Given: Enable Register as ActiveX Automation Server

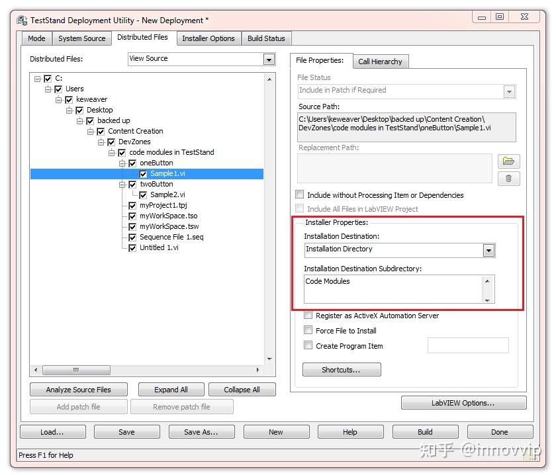Looking at the screenshot, I should click(308, 315).
